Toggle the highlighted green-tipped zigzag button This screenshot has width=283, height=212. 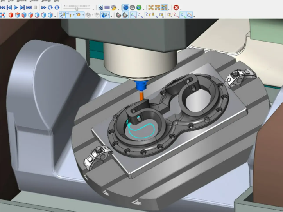(x=183, y=15)
